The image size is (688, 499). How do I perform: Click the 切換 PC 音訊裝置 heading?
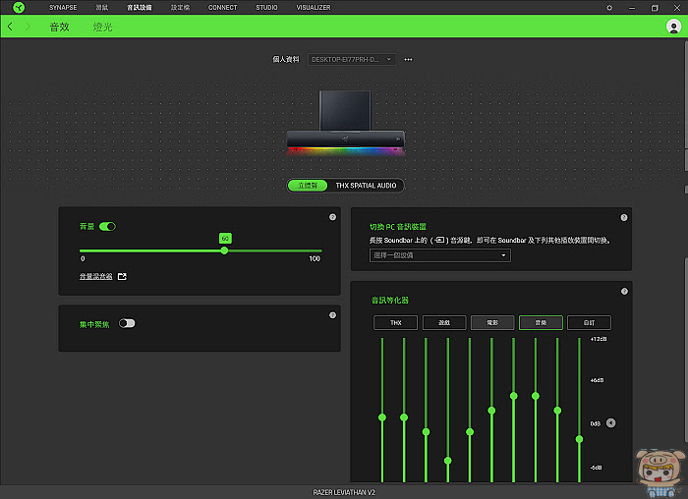(397, 227)
